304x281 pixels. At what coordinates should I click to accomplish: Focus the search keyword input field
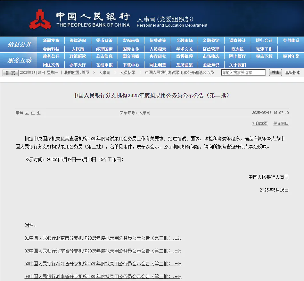click(243, 72)
